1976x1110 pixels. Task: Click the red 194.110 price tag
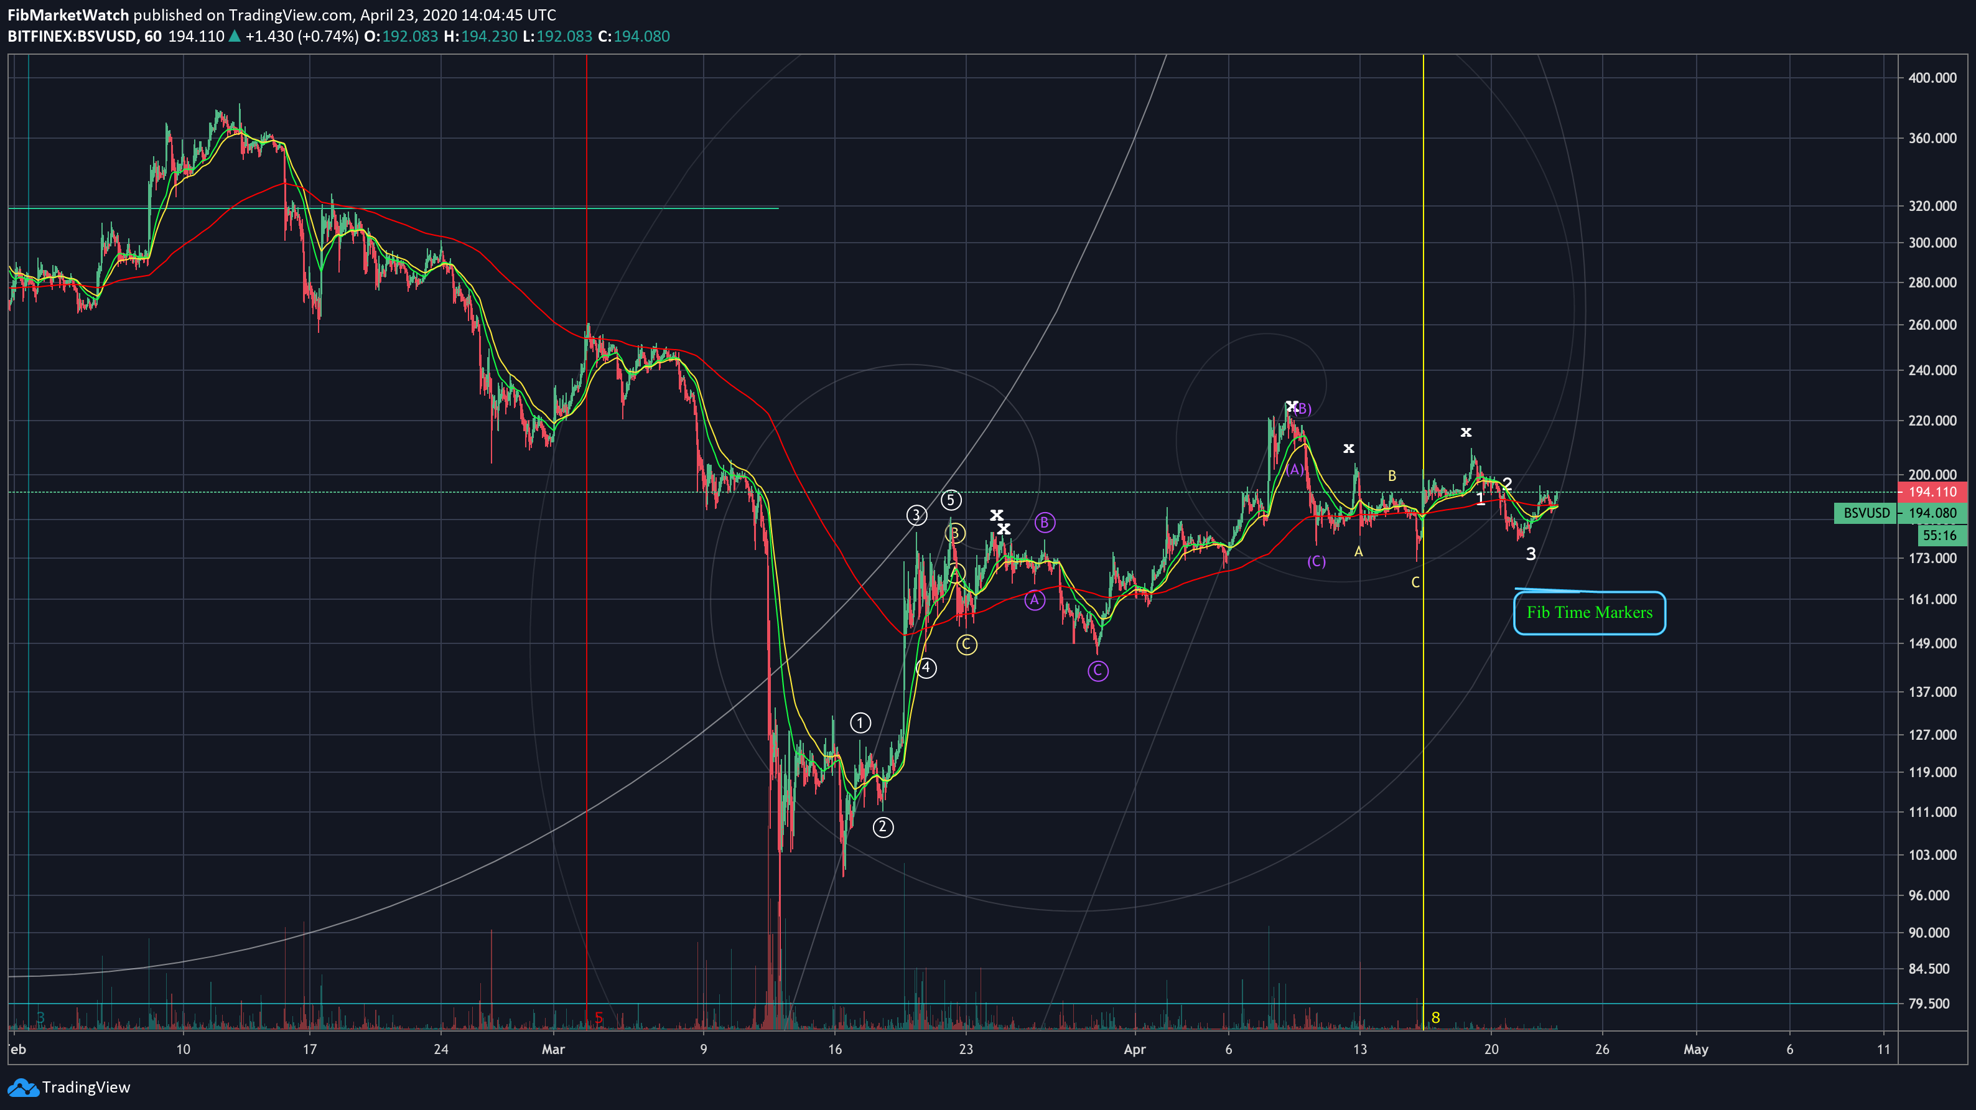point(1932,492)
